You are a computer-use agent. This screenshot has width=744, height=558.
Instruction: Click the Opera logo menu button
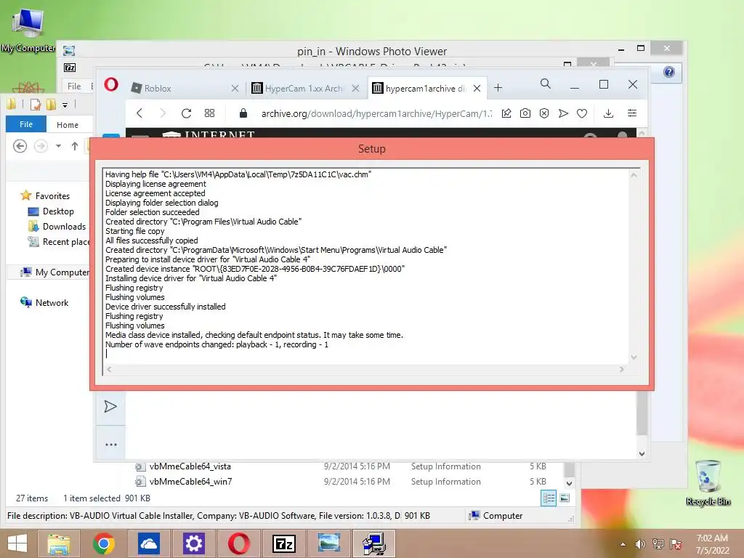[x=111, y=85]
